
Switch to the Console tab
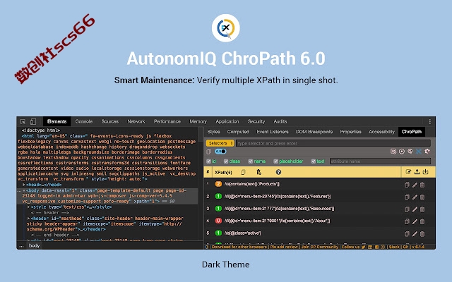pyautogui.click(x=84, y=121)
